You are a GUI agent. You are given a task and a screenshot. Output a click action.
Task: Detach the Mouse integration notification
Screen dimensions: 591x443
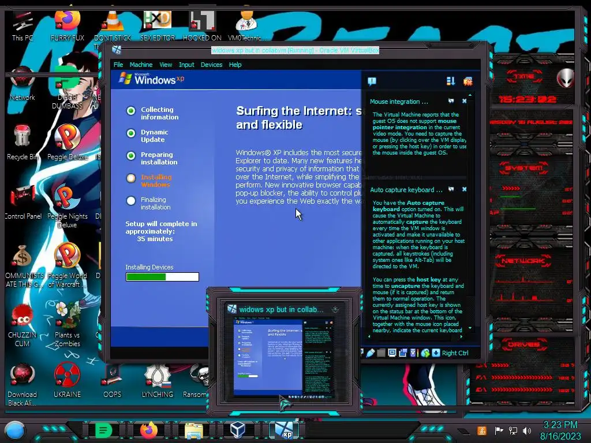[451, 101]
